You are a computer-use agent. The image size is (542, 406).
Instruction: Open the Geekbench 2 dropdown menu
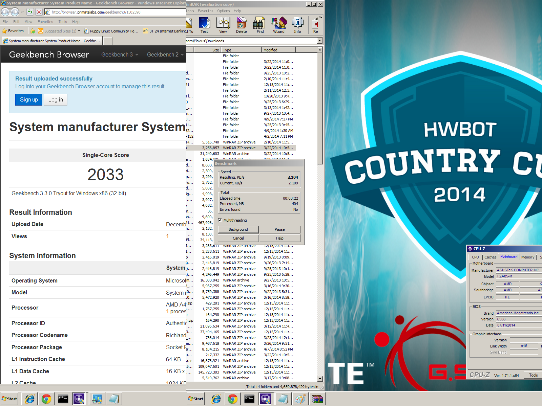165,54
